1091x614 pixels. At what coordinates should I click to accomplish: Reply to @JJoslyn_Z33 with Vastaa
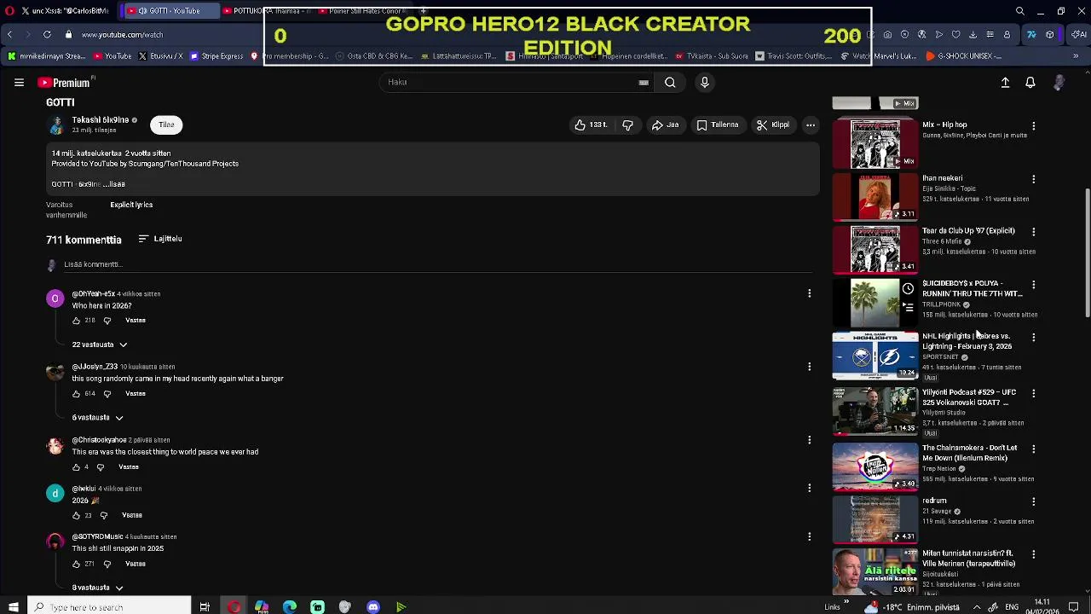tap(136, 394)
